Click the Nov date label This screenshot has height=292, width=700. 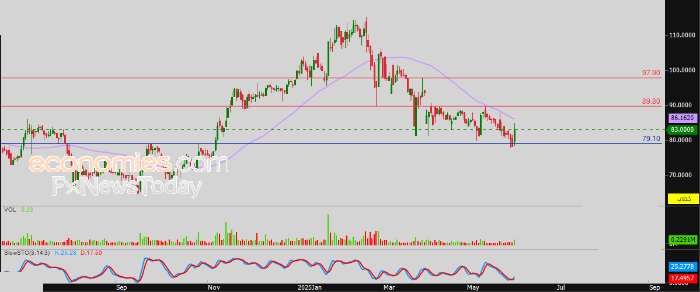coord(214,287)
